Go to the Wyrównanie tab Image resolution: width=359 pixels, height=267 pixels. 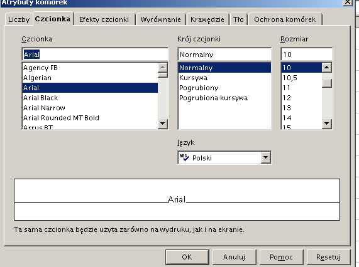pos(161,19)
